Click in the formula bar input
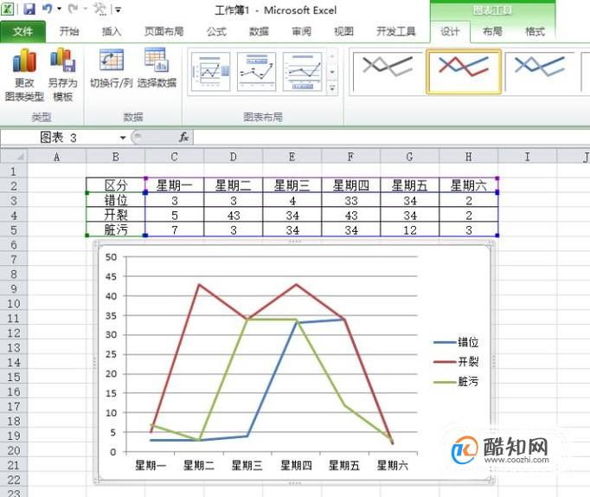 click(x=391, y=138)
